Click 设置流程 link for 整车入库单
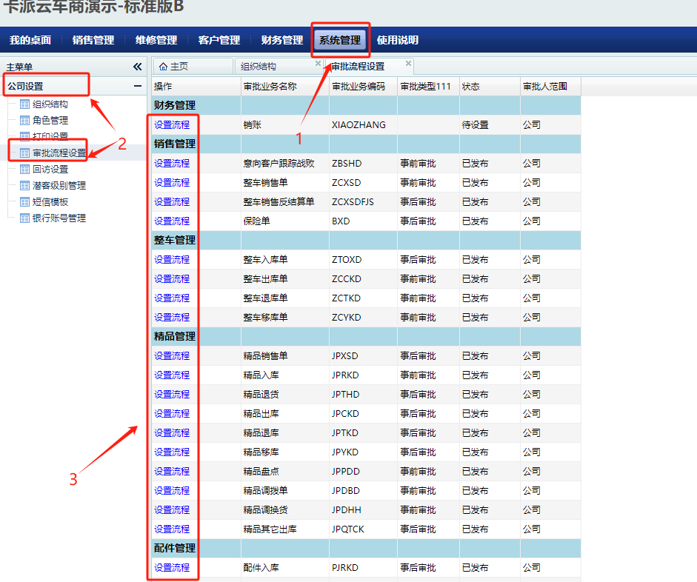 click(172, 260)
